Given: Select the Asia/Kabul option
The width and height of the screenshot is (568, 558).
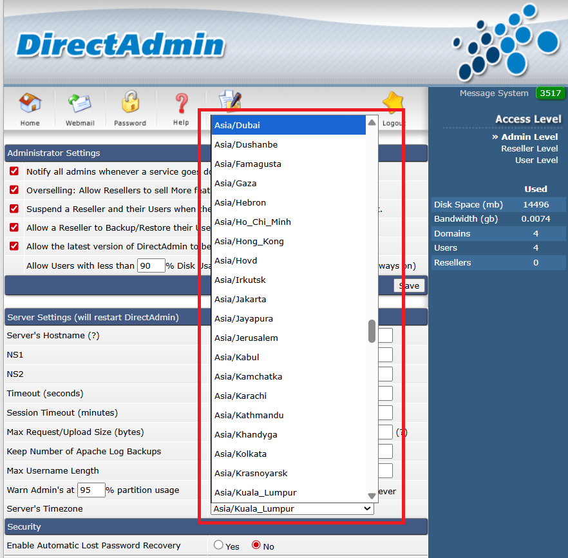Looking at the screenshot, I should tap(289, 357).
